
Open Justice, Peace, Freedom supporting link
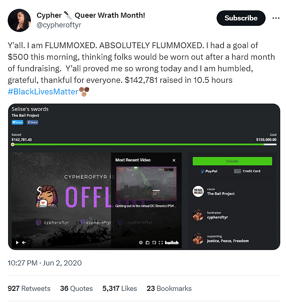coord(228,241)
